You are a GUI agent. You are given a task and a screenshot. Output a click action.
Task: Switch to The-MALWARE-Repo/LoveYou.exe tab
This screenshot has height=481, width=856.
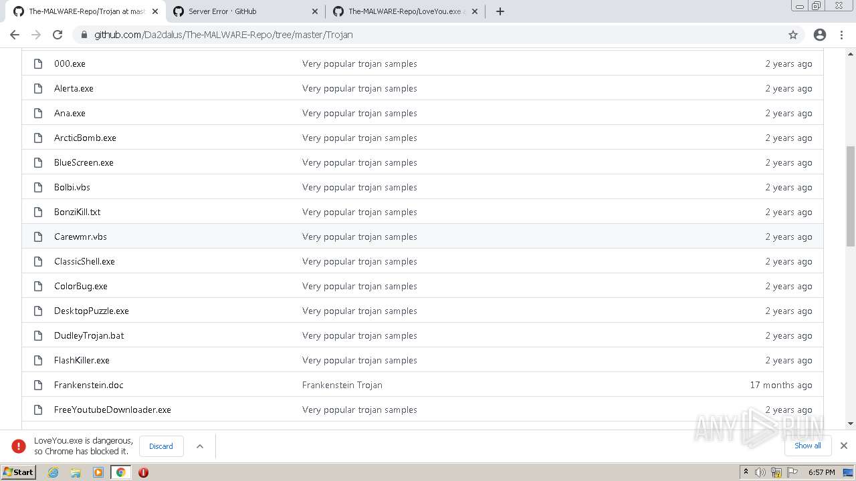[x=405, y=11]
